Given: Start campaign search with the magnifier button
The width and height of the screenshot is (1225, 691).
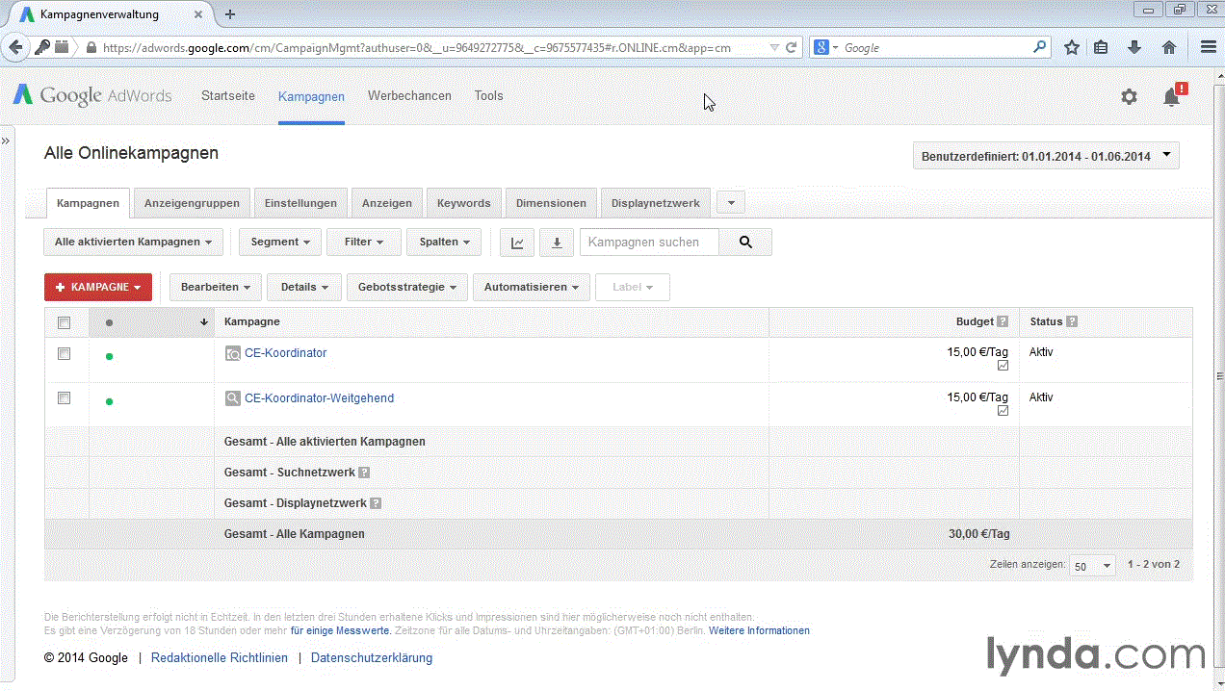Looking at the screenshot, I should pos(745,243).
